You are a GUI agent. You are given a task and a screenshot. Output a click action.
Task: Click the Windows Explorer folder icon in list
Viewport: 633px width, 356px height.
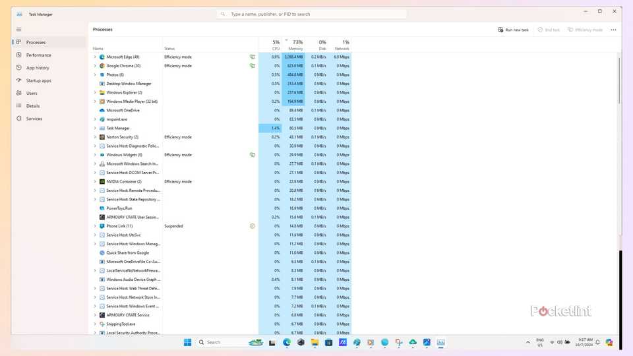pos(102,92)
